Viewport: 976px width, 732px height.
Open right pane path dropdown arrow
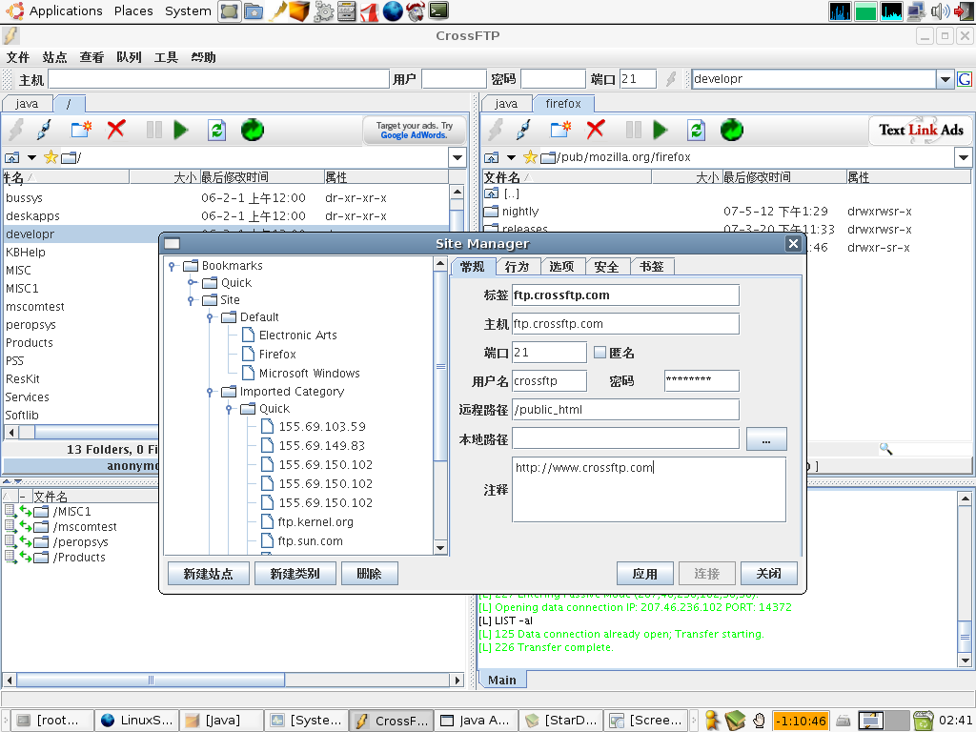tap(964, 157)
